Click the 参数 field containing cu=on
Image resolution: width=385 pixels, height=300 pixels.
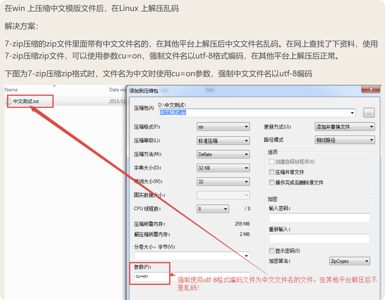(x=152, y=277)
